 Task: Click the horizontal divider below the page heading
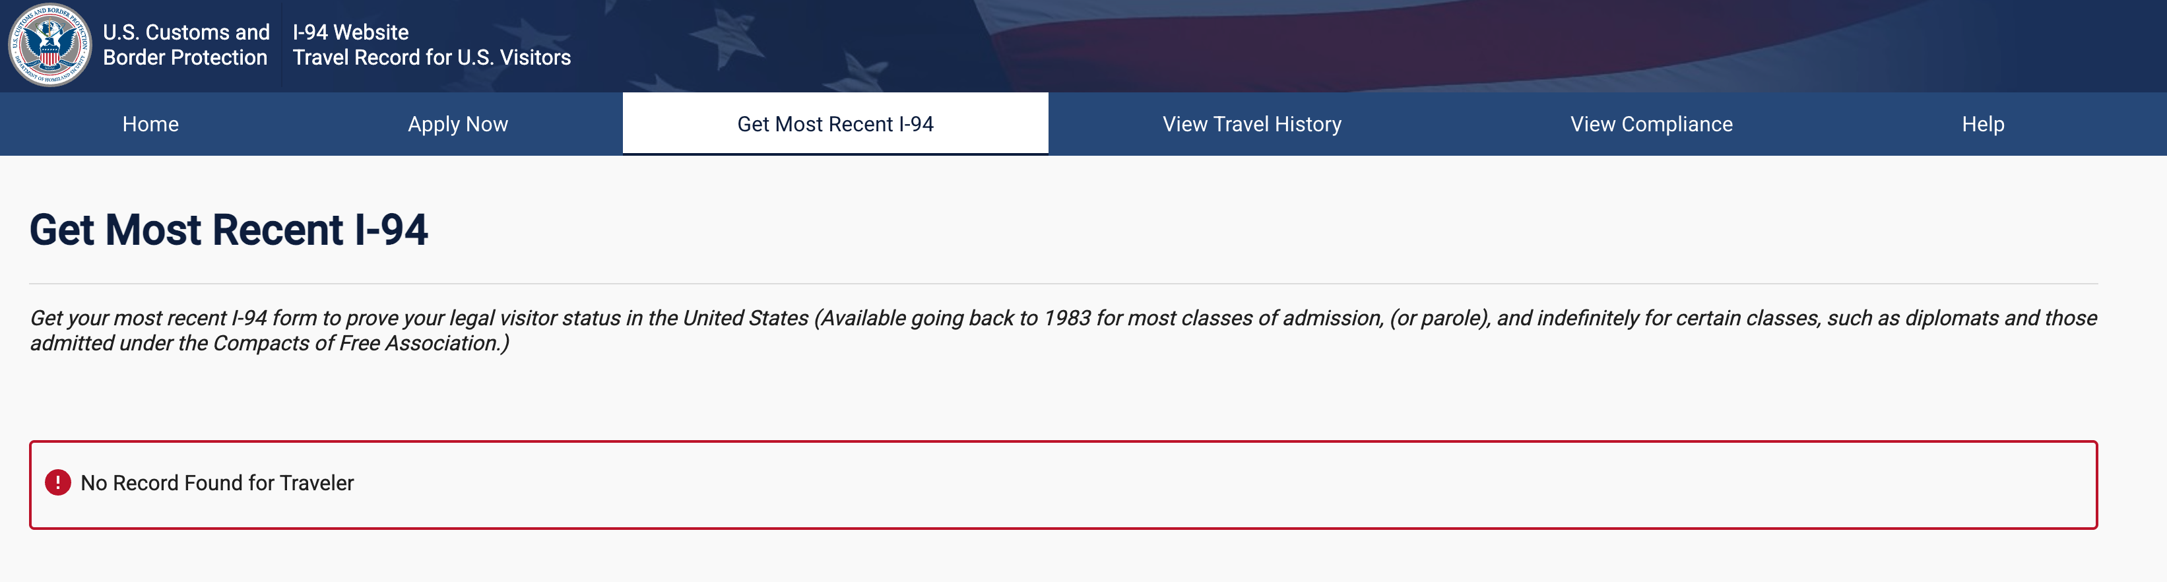point(1063,284)
